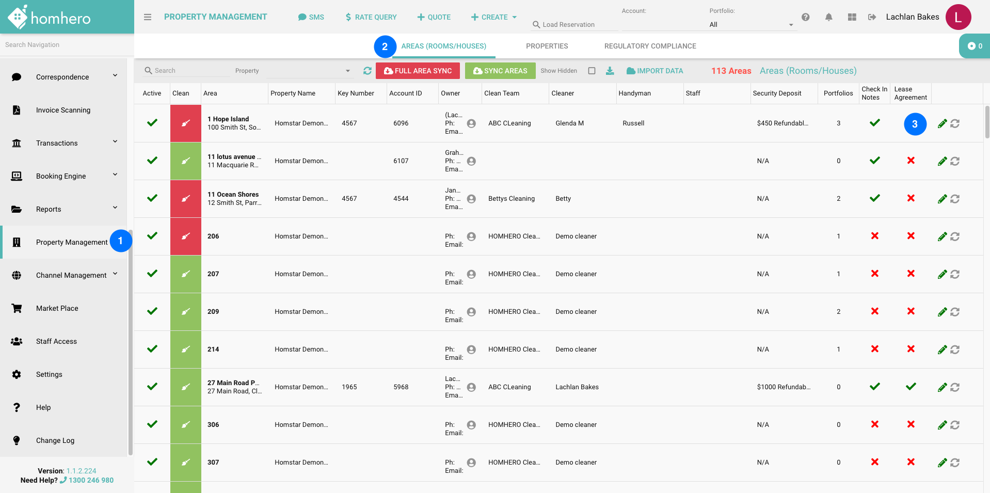Open the notifications bell
The height and width of the screenshot is (493, 990).
point(828,17)
